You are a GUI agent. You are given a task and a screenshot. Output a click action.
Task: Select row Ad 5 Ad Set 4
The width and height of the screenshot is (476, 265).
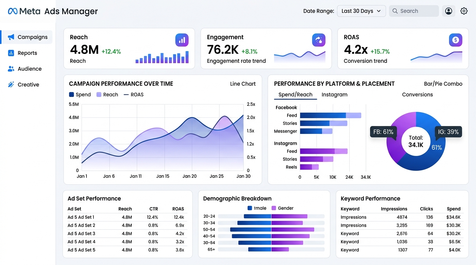click(x=127, y=242)
